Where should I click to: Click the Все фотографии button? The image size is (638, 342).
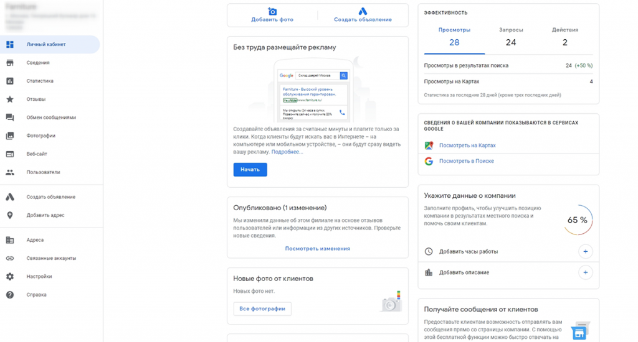(x=262, y=308)
